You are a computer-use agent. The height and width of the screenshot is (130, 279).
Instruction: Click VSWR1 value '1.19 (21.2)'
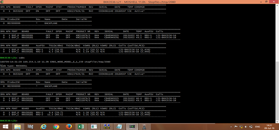[x=91, y=51]
